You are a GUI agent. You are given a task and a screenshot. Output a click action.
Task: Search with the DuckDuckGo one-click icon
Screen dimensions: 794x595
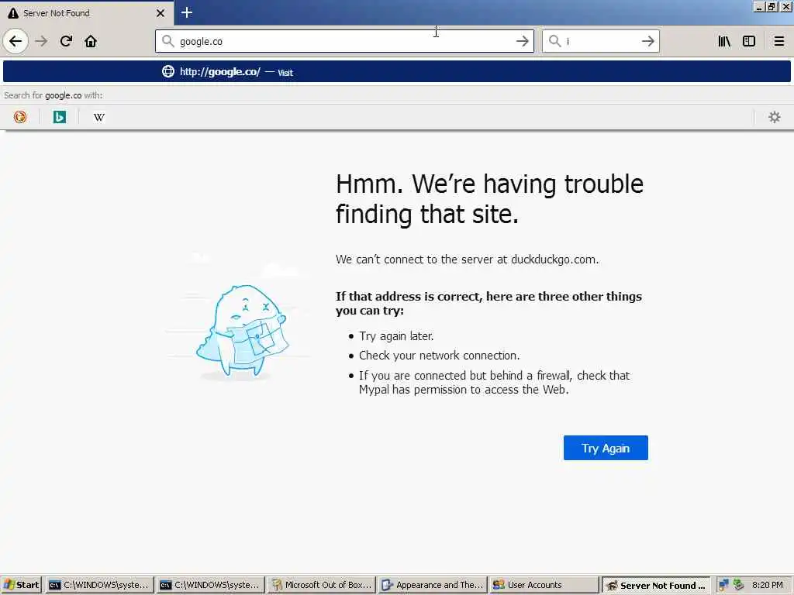point(20,117)
